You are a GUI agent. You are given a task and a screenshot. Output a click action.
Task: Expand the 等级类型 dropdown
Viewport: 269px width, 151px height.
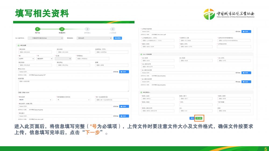point(94,38)
